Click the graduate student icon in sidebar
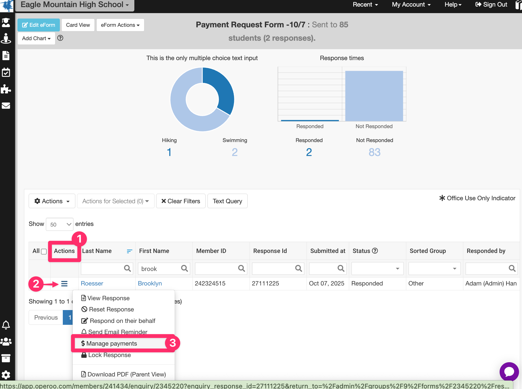The height and width of the screenshot is (389, 522). [x=6, y=22]
